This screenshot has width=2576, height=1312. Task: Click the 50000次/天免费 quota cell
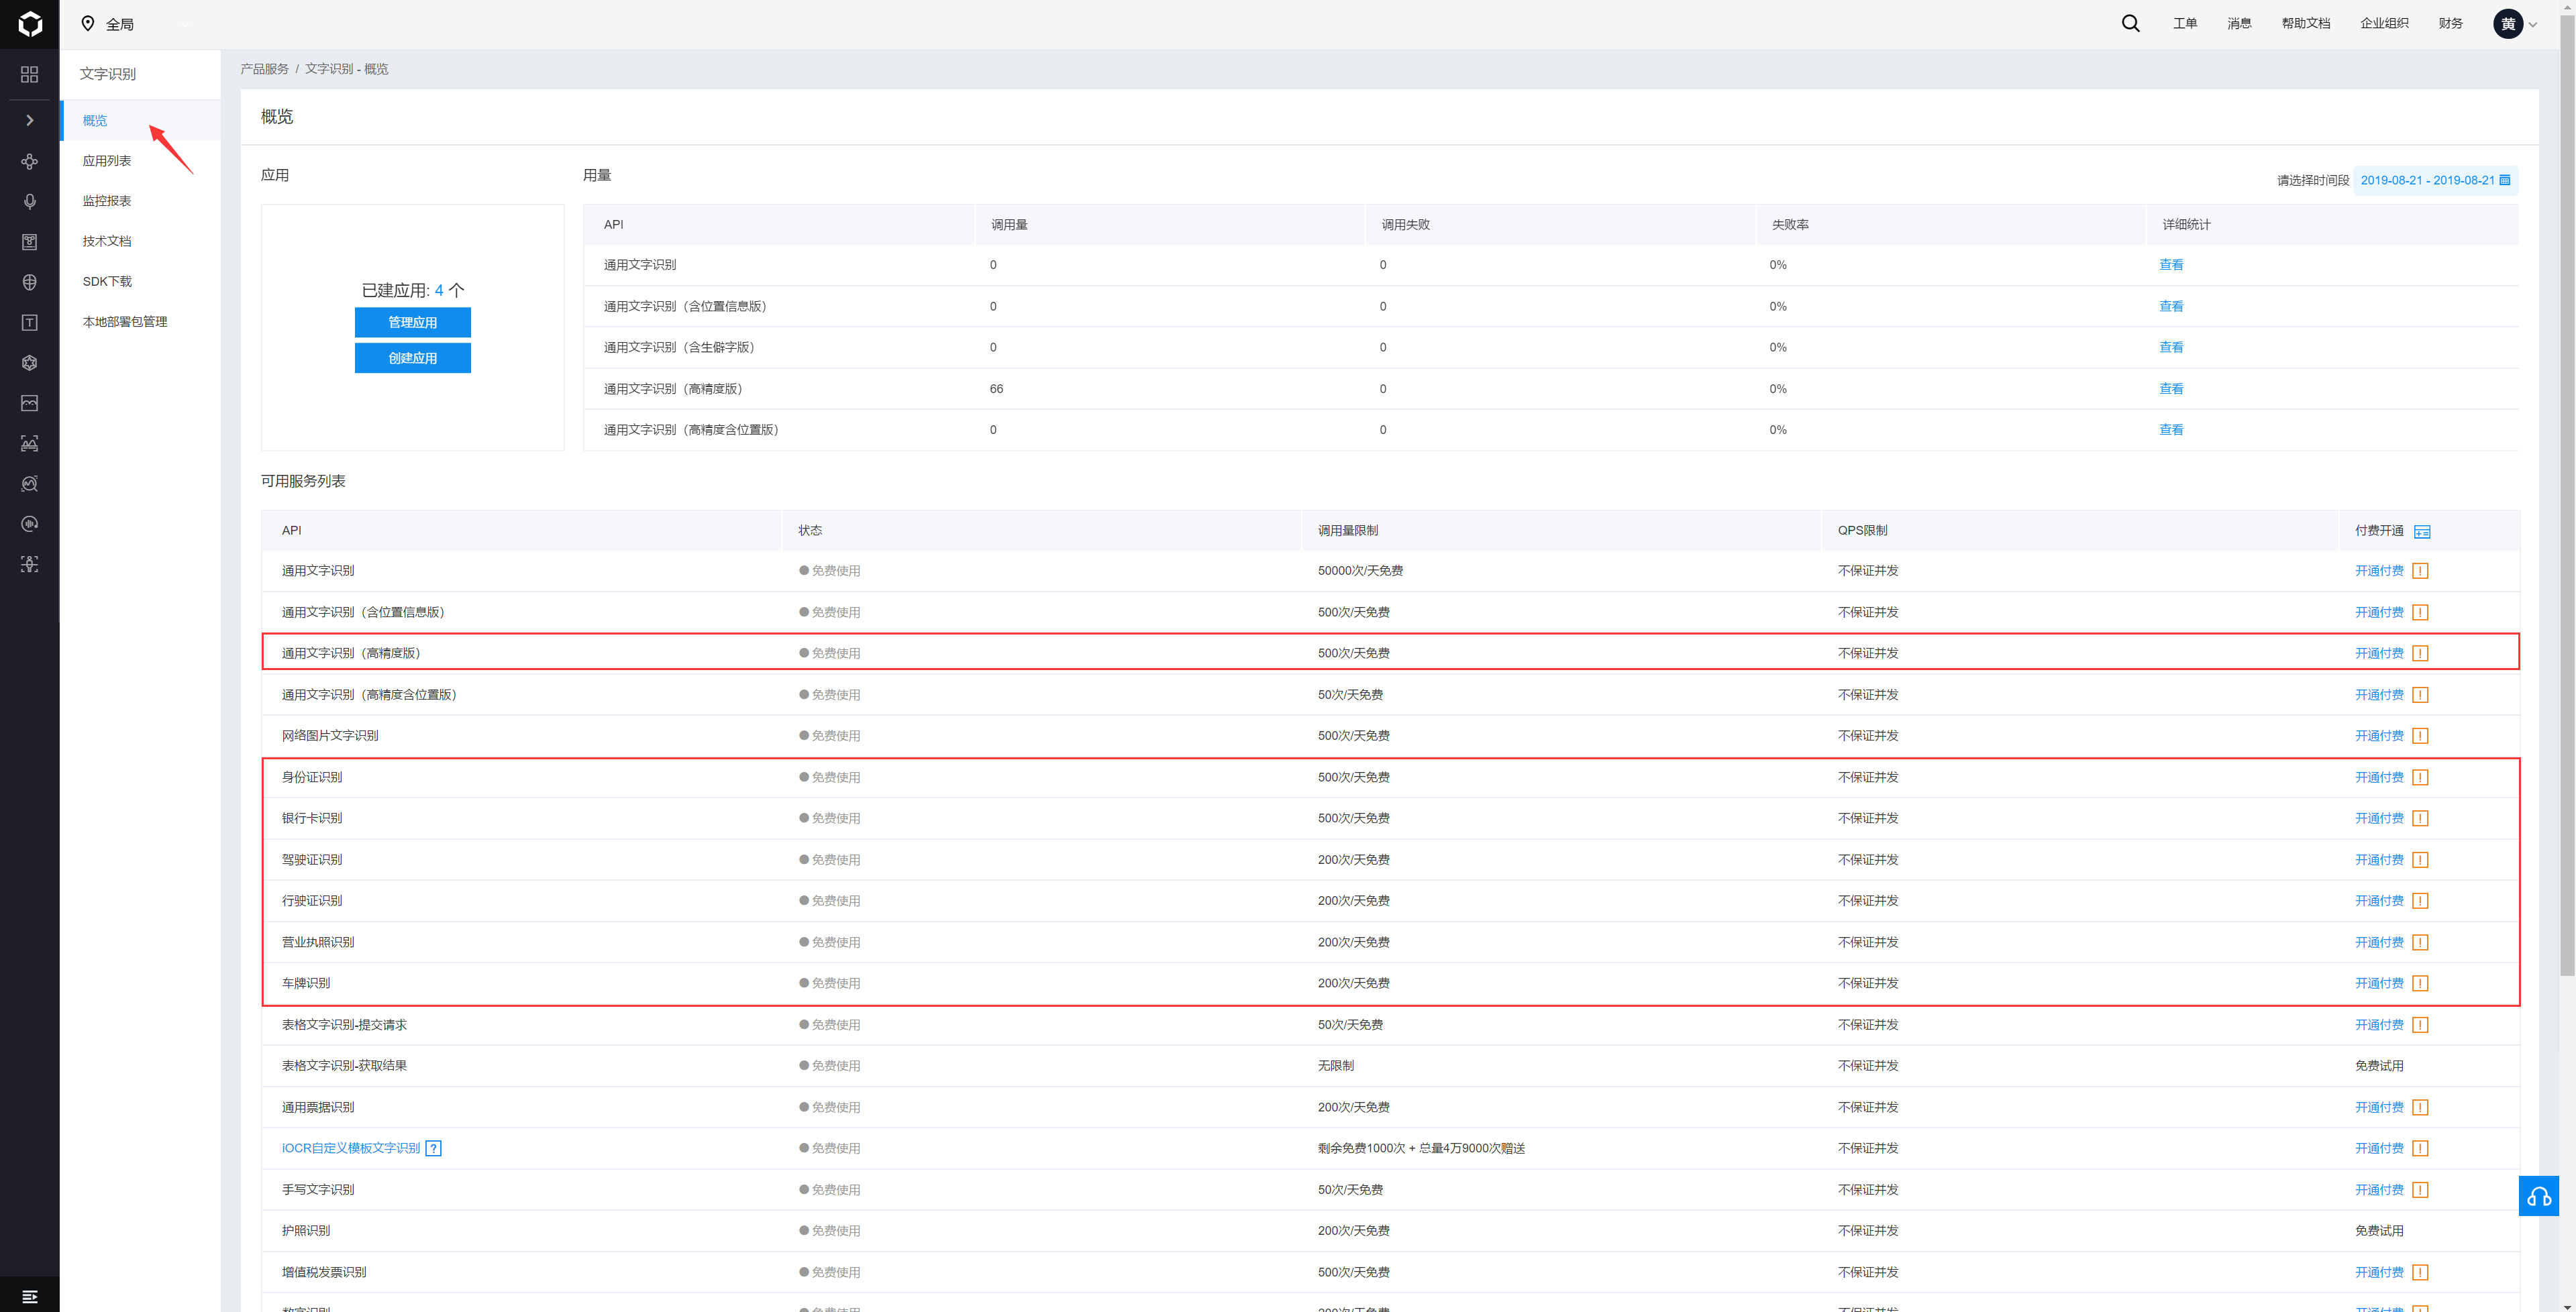(1360, 571)
